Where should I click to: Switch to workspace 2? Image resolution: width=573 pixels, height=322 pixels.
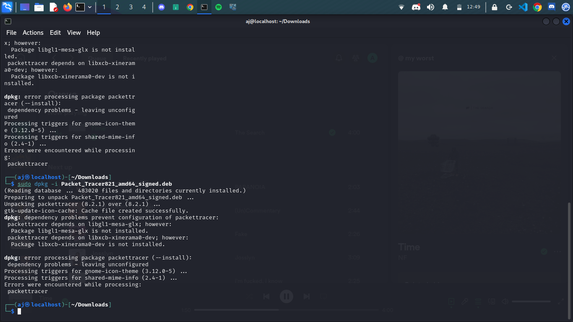(117, 7)
